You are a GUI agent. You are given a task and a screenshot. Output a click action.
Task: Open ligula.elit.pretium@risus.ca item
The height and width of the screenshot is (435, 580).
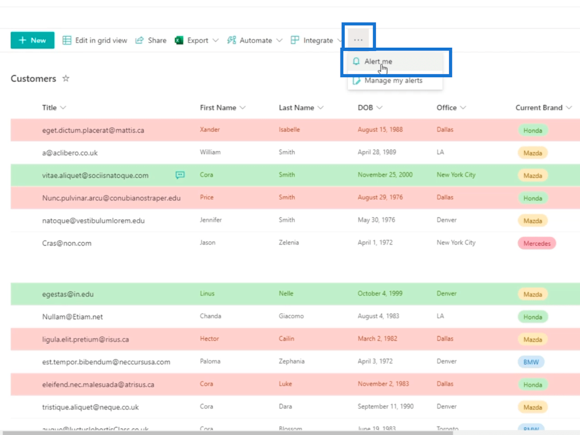[85, 339]
